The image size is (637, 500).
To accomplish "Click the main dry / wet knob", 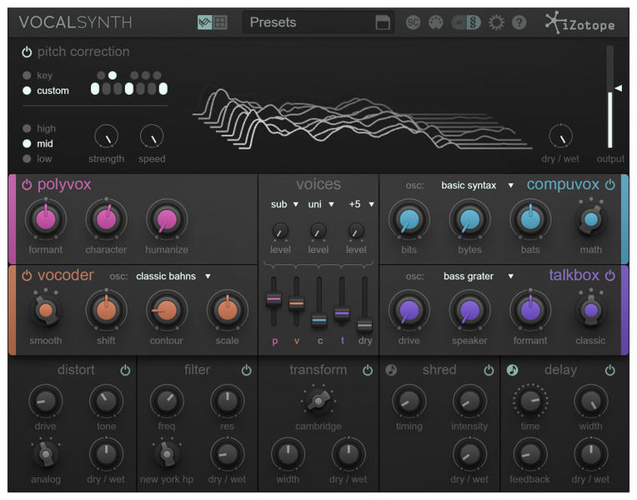I will coord(560,137).
